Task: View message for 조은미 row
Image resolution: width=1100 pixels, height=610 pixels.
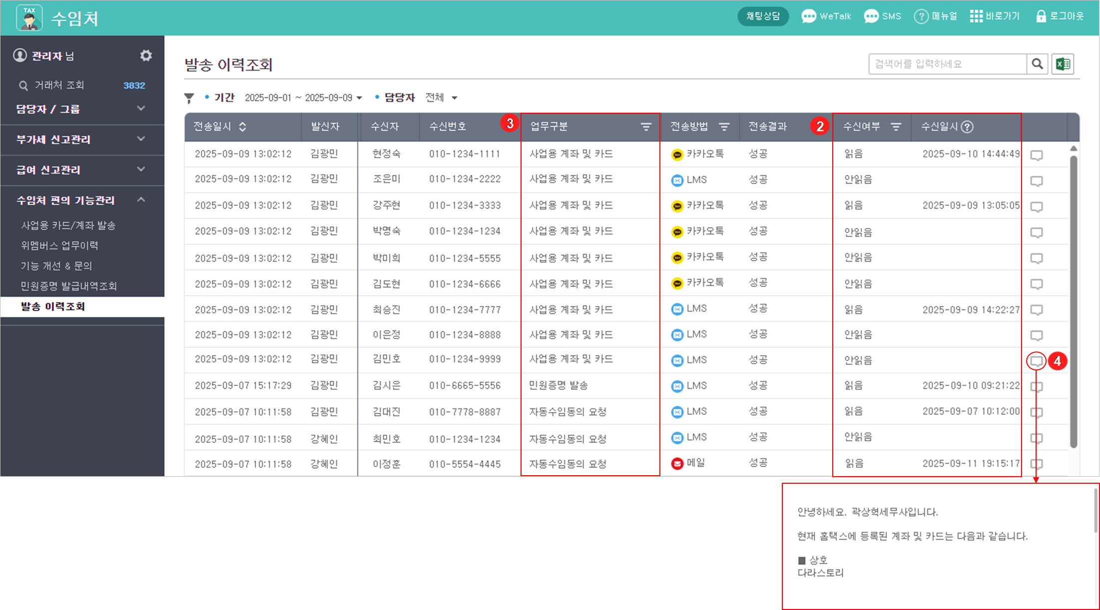Action: 1037,181
